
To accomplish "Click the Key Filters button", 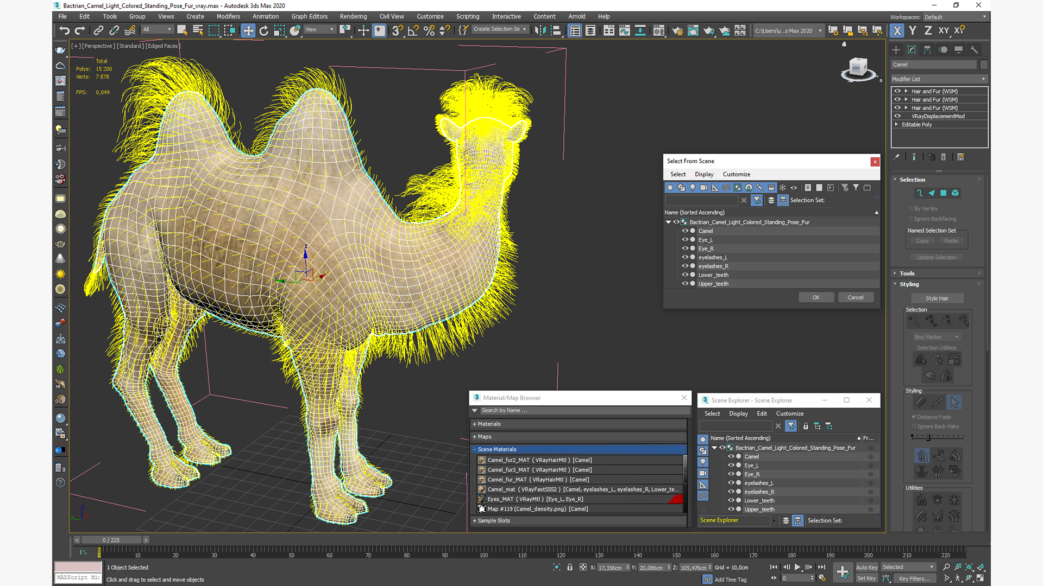I will coord(914,578).
